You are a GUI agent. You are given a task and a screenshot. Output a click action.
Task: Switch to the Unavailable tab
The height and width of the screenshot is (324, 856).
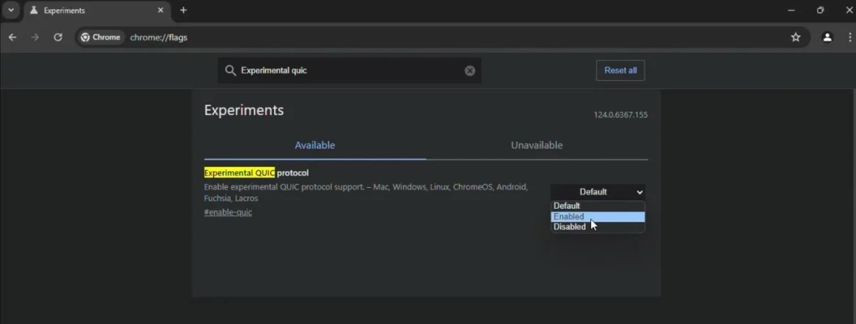pos(537,145)
